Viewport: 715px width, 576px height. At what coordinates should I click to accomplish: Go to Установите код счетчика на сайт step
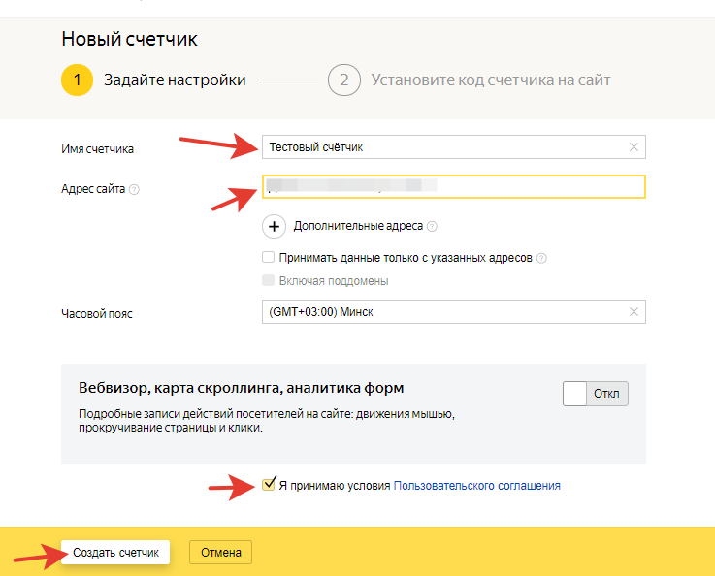coord(490,80)
